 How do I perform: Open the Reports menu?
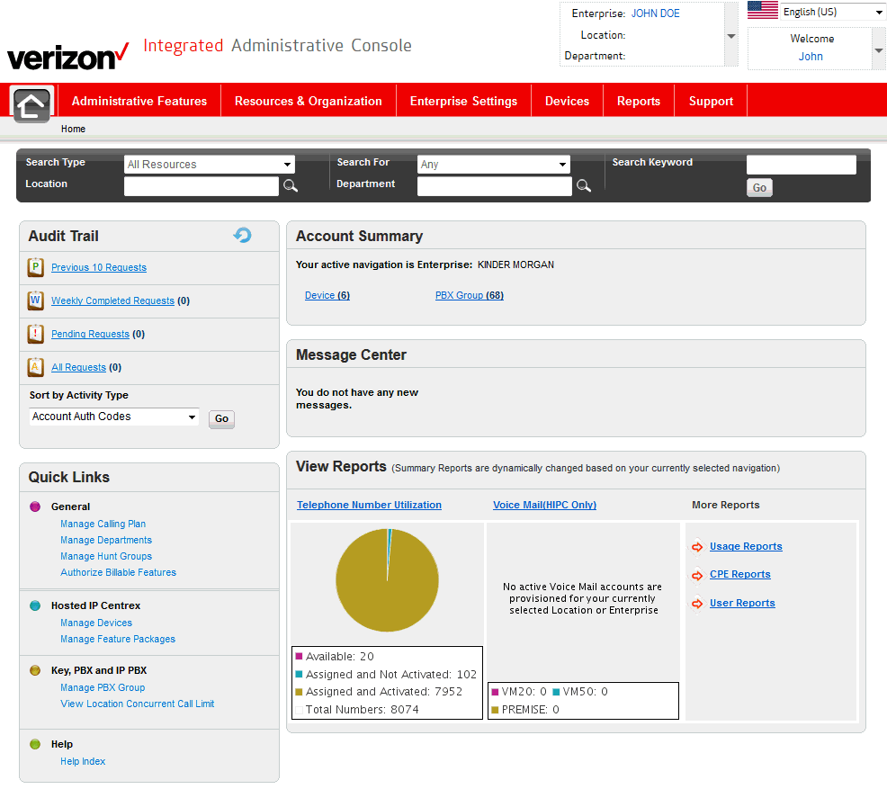(x=639, y=102)
